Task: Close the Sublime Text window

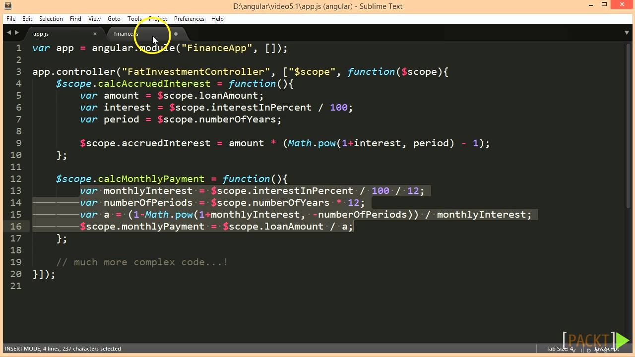Action: point(623,4)
